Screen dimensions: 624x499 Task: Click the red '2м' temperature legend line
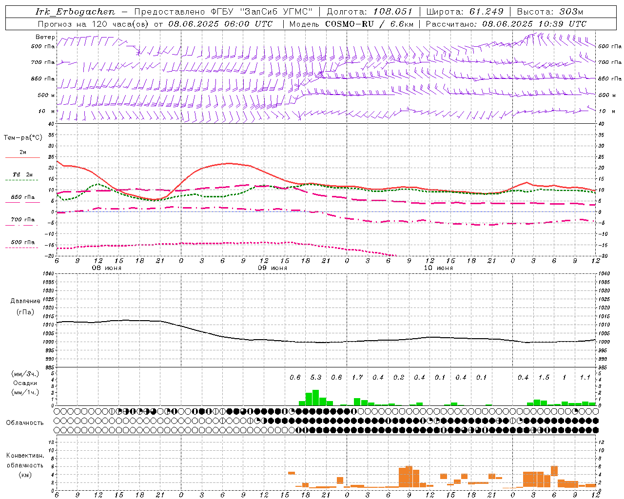22,157
